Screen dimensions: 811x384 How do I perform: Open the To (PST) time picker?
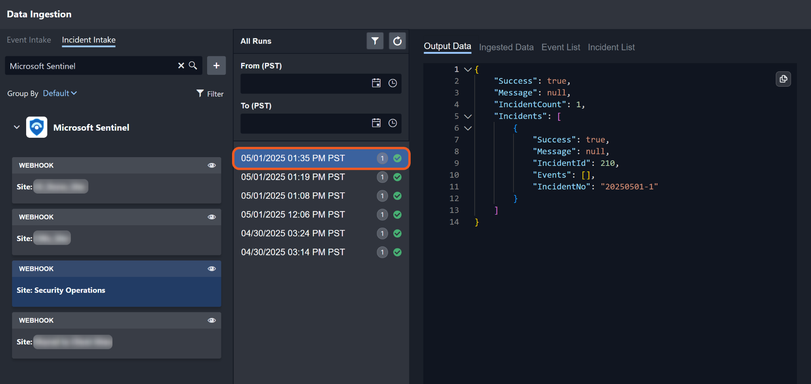(x=392, y=123)
